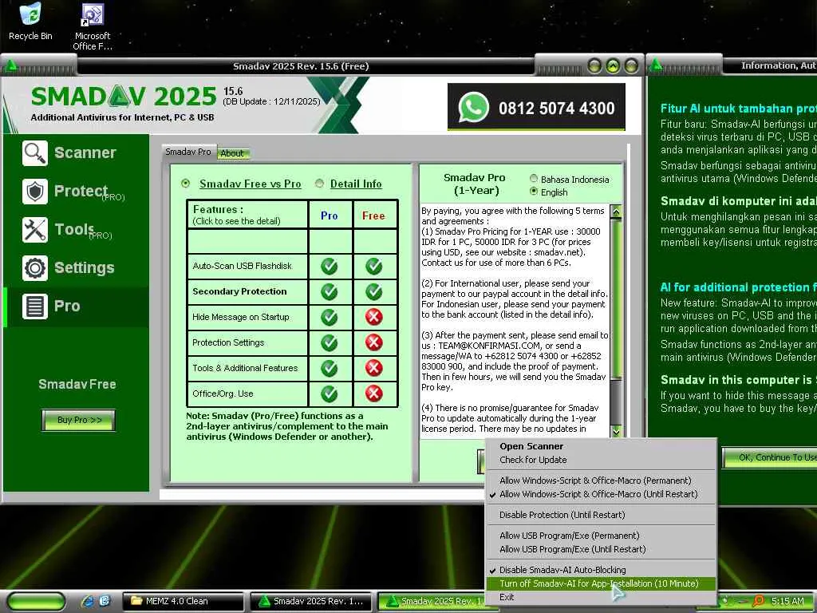The height and width of the screenshot is (613, 817).
Task: Click Pro checkmark for Protection Settings
Action: tap(329, 342)
